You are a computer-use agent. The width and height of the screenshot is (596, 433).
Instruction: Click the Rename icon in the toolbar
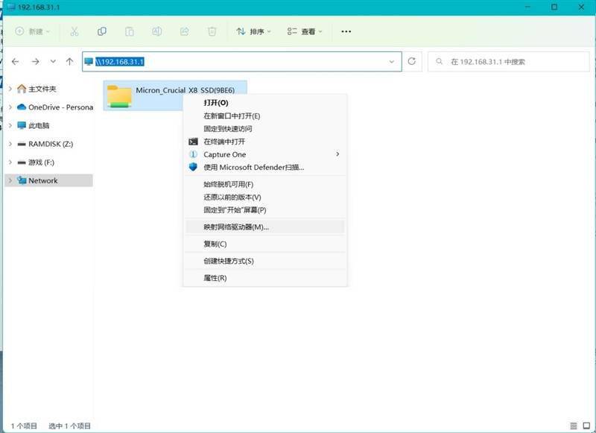pyautogui.click(x=156, y=31)
